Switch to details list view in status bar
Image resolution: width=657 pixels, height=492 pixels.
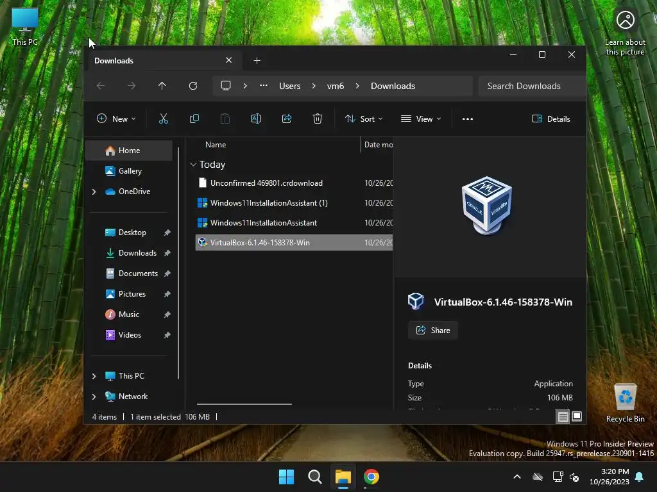(x=563, y=416)
